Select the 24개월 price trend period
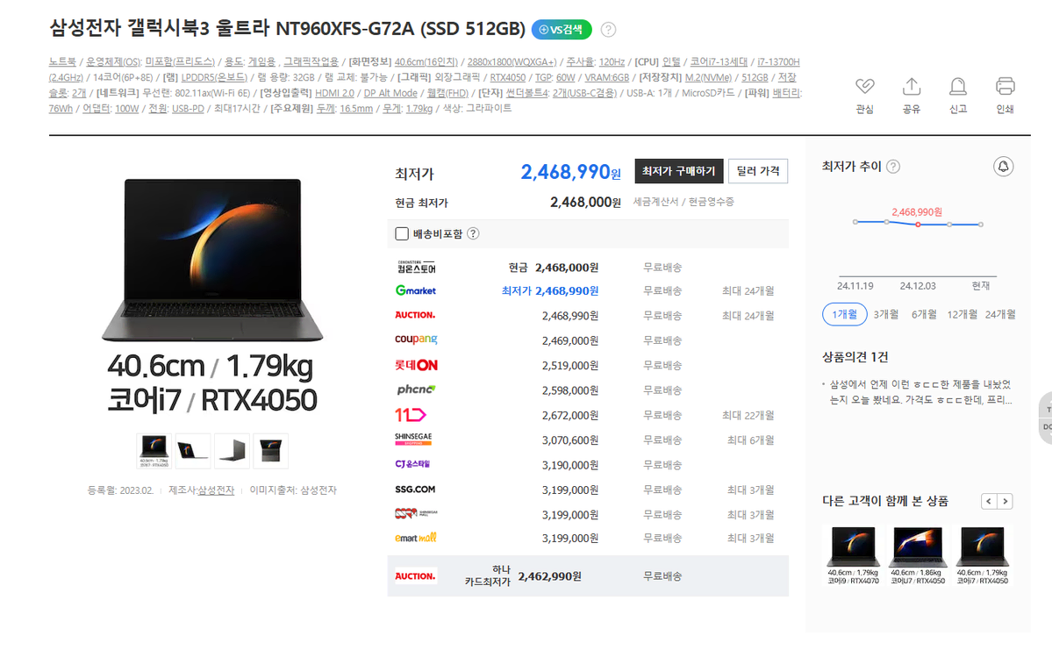Image resolution: width=1052 pixels, height=672 pixels. 1000,314
